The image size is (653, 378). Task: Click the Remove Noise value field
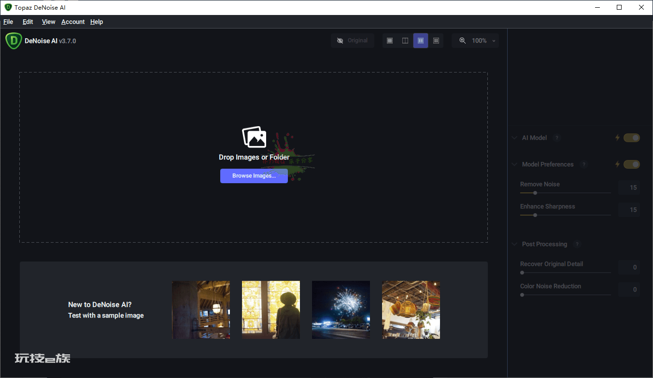point(629,188)
